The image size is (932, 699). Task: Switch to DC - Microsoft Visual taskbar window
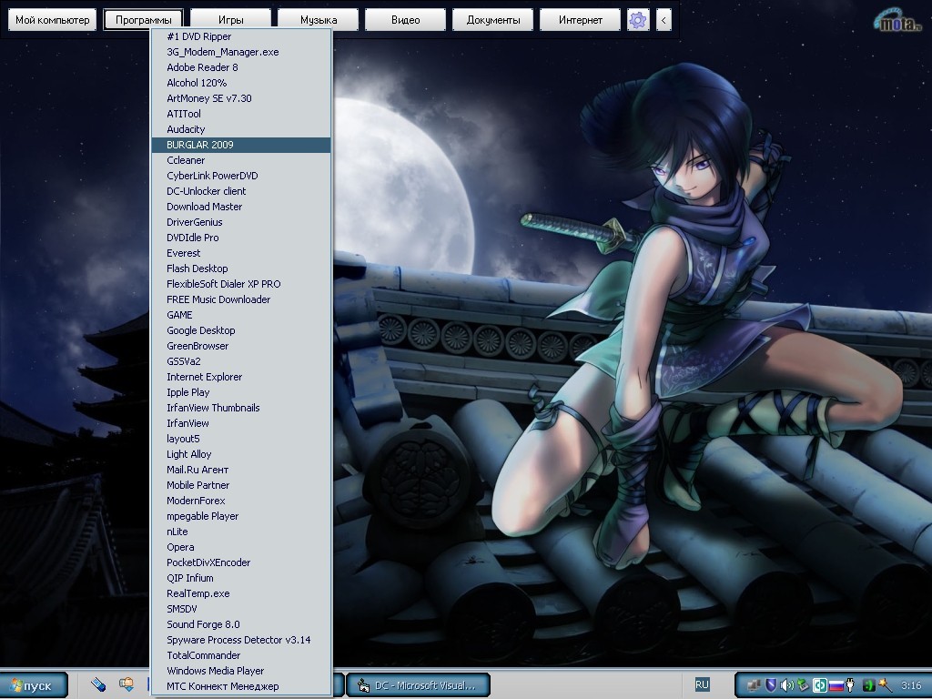pos(419,685)
